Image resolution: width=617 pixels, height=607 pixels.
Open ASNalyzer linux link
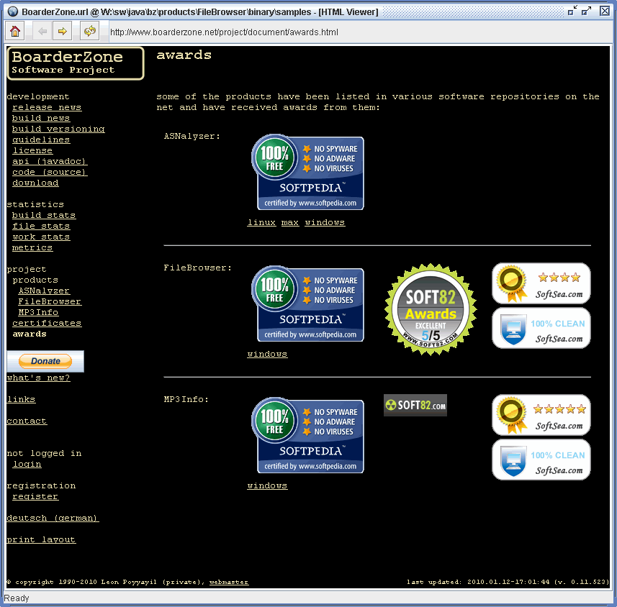click(x=261, y=222)
